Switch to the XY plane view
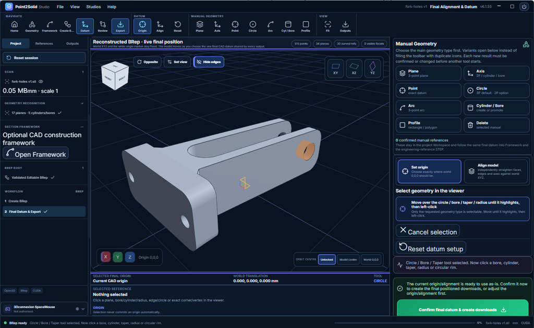This screenshot has height=328, width=534. pyautogui.click(x=335, y=68)
